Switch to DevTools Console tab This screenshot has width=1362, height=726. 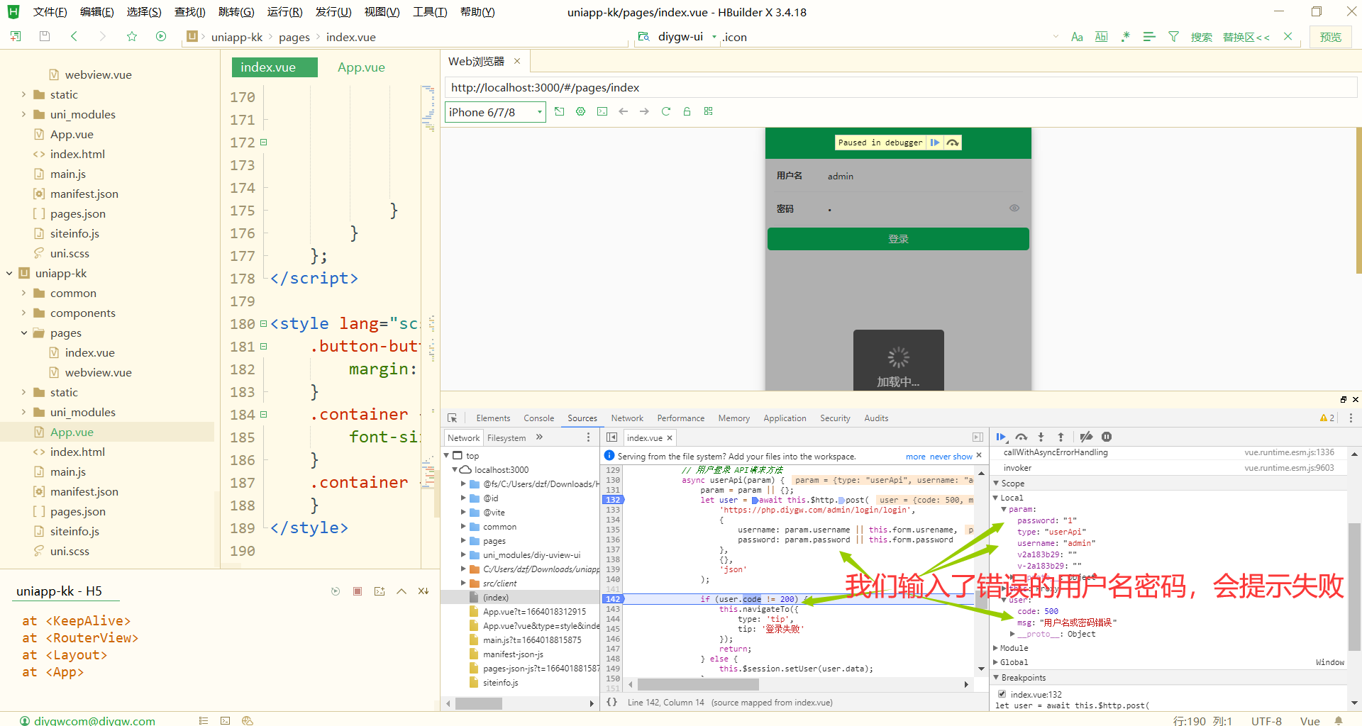point(538,418)
